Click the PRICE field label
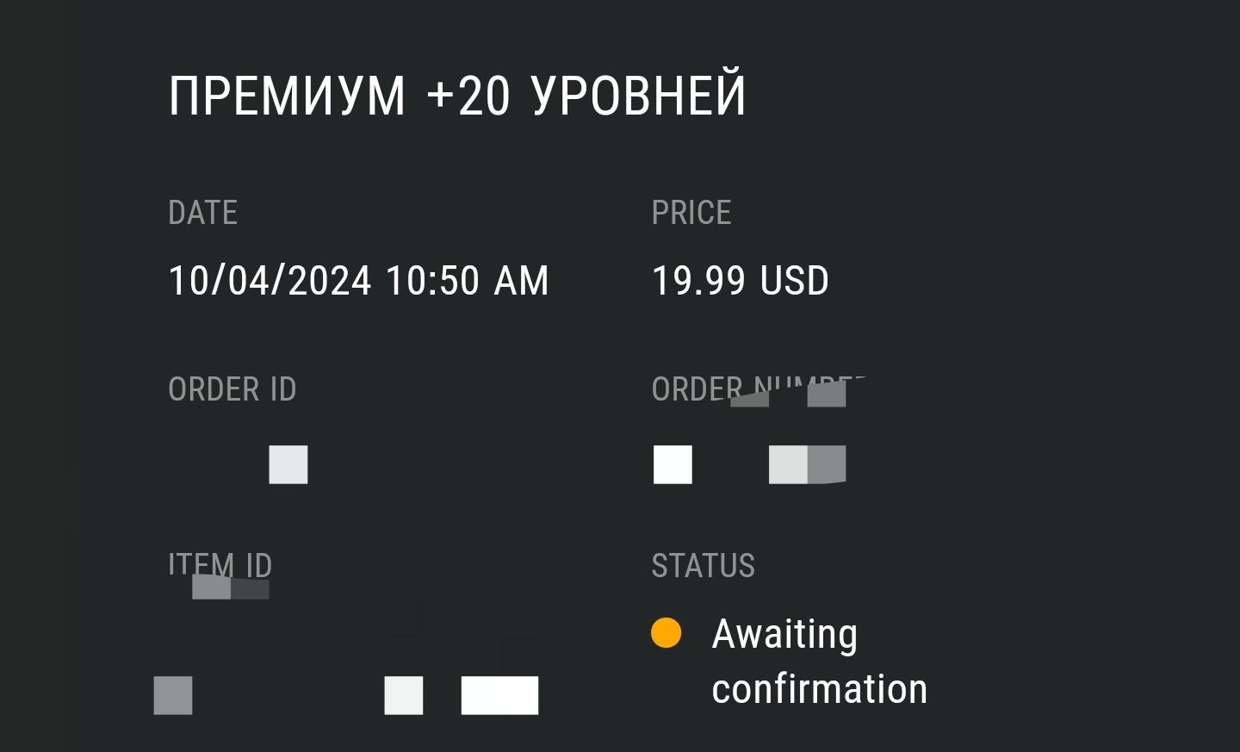The width and height of the screenshot is (1240, 752). tap(691, 213)
